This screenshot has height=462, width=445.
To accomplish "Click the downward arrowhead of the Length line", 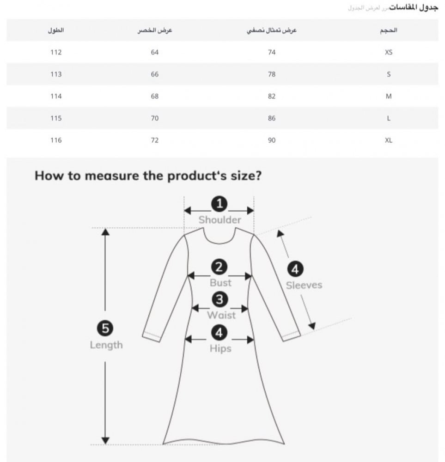I will coord(105,440).
